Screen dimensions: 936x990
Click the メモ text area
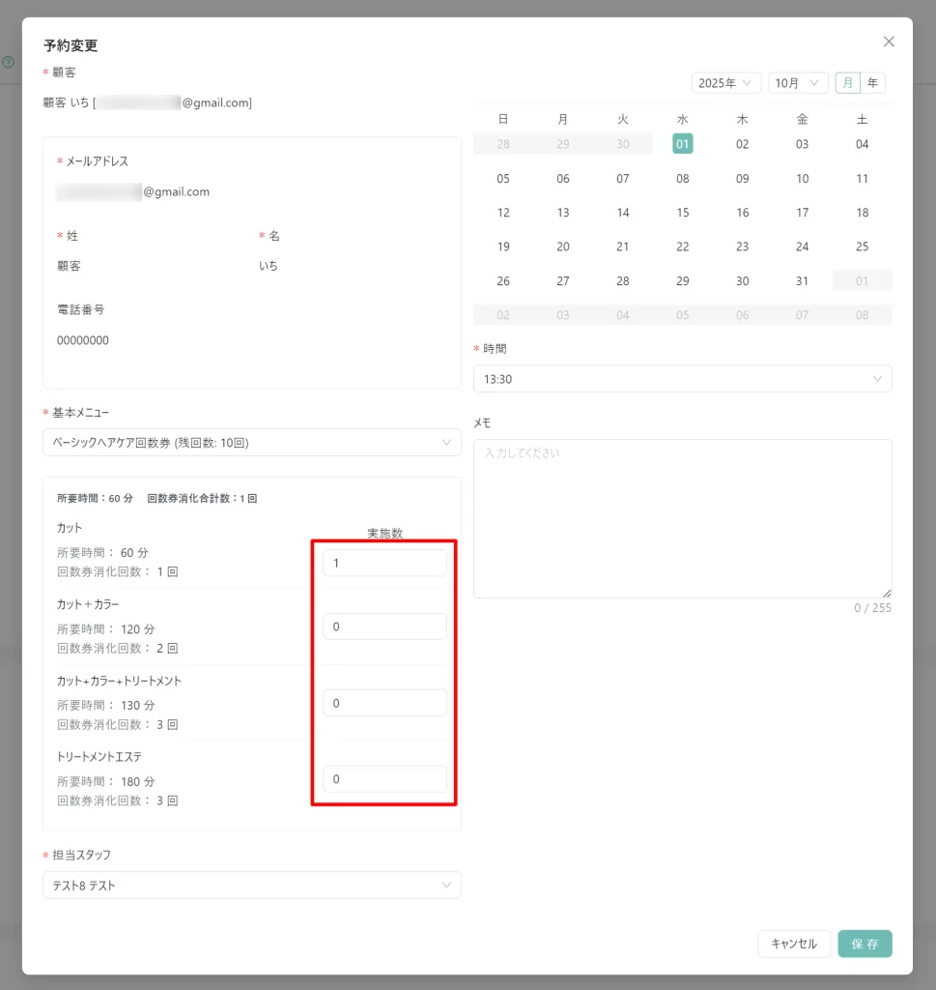click(682, 518)
